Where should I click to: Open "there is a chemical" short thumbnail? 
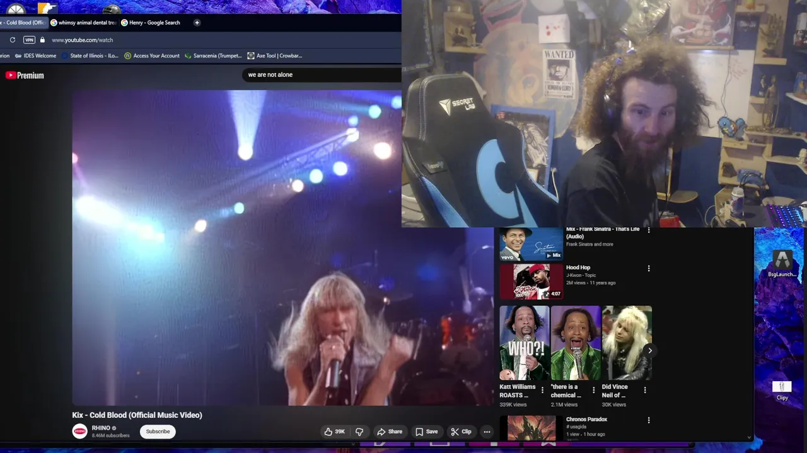click(x=575, y=343)
